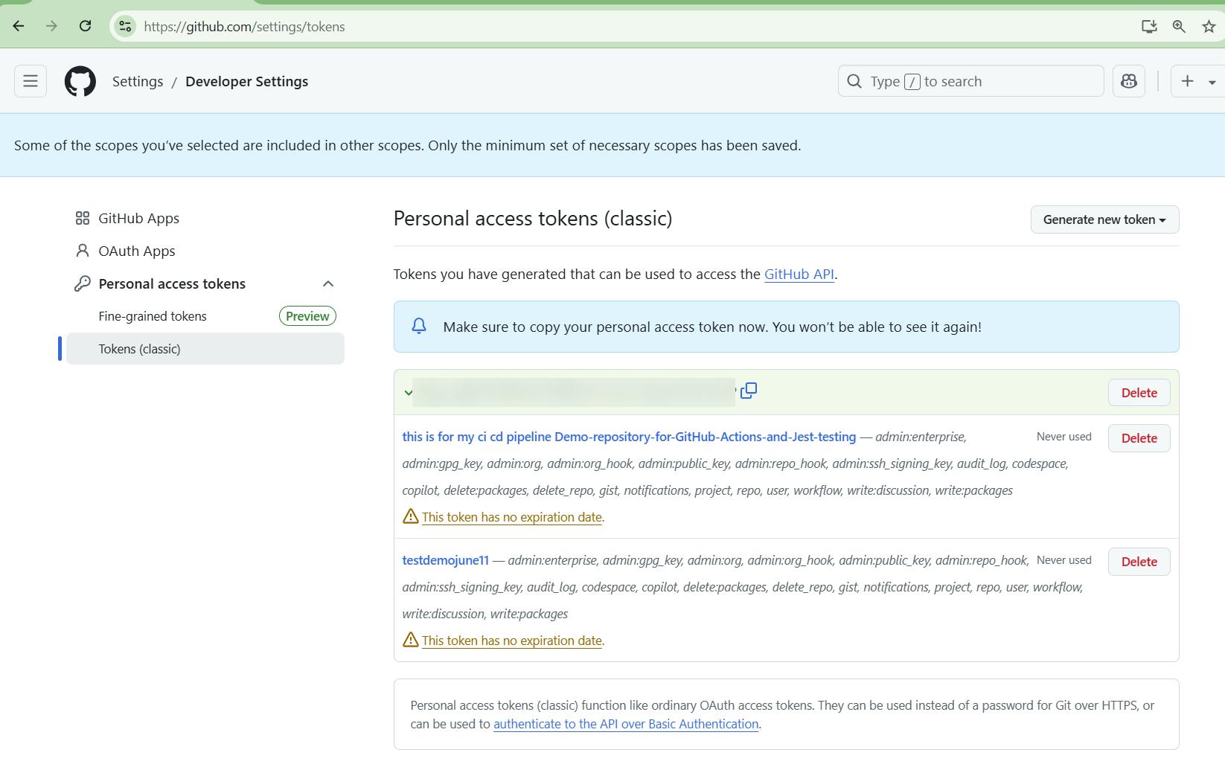Open no expiration date link under testdemojune11

(512, 641)
